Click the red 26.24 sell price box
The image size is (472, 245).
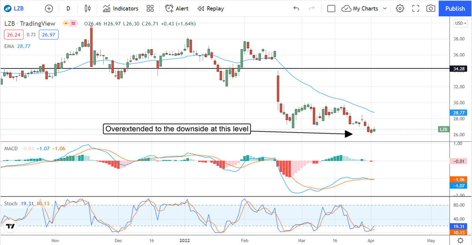point(13,35)
